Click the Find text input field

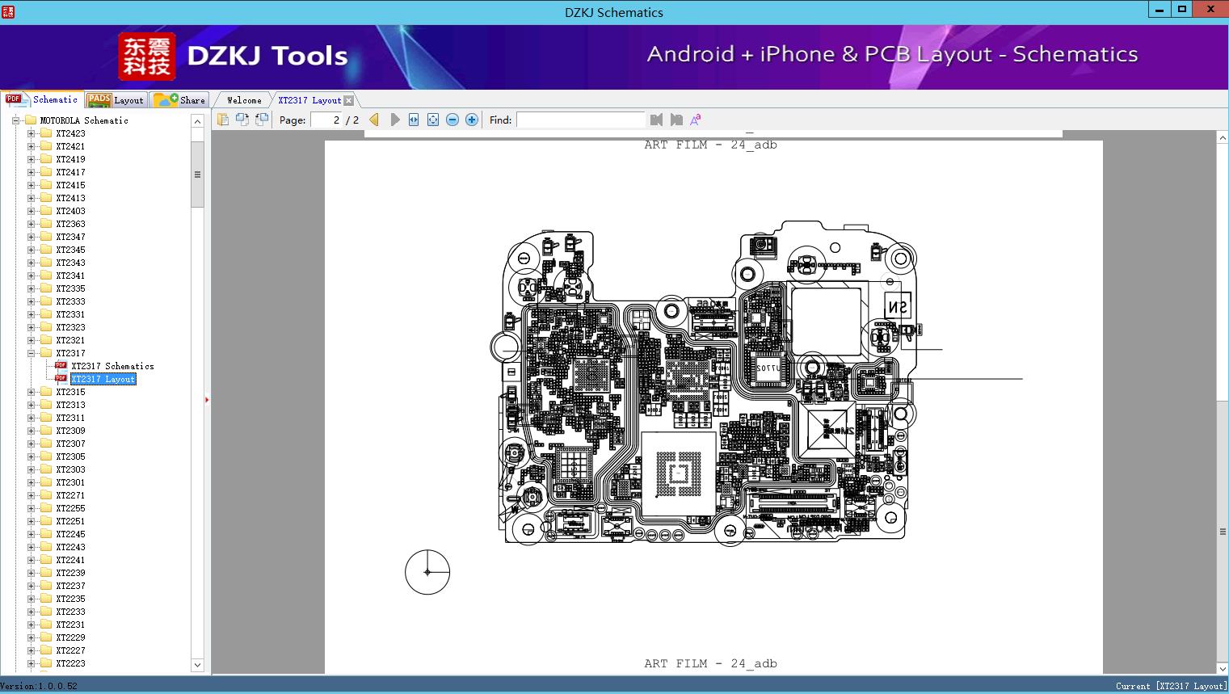581,120
